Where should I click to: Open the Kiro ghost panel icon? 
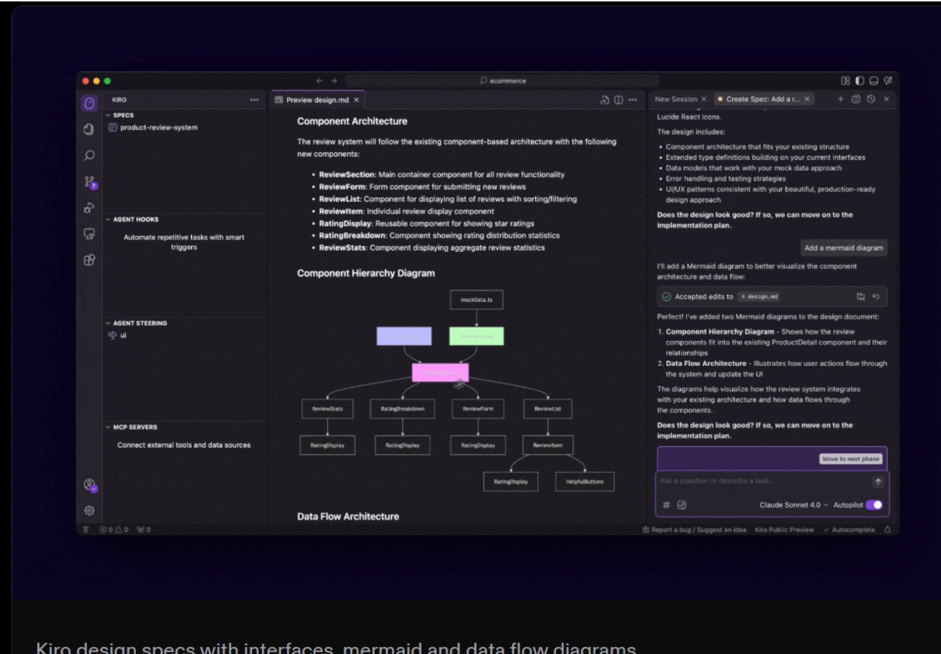coord(89,104)
